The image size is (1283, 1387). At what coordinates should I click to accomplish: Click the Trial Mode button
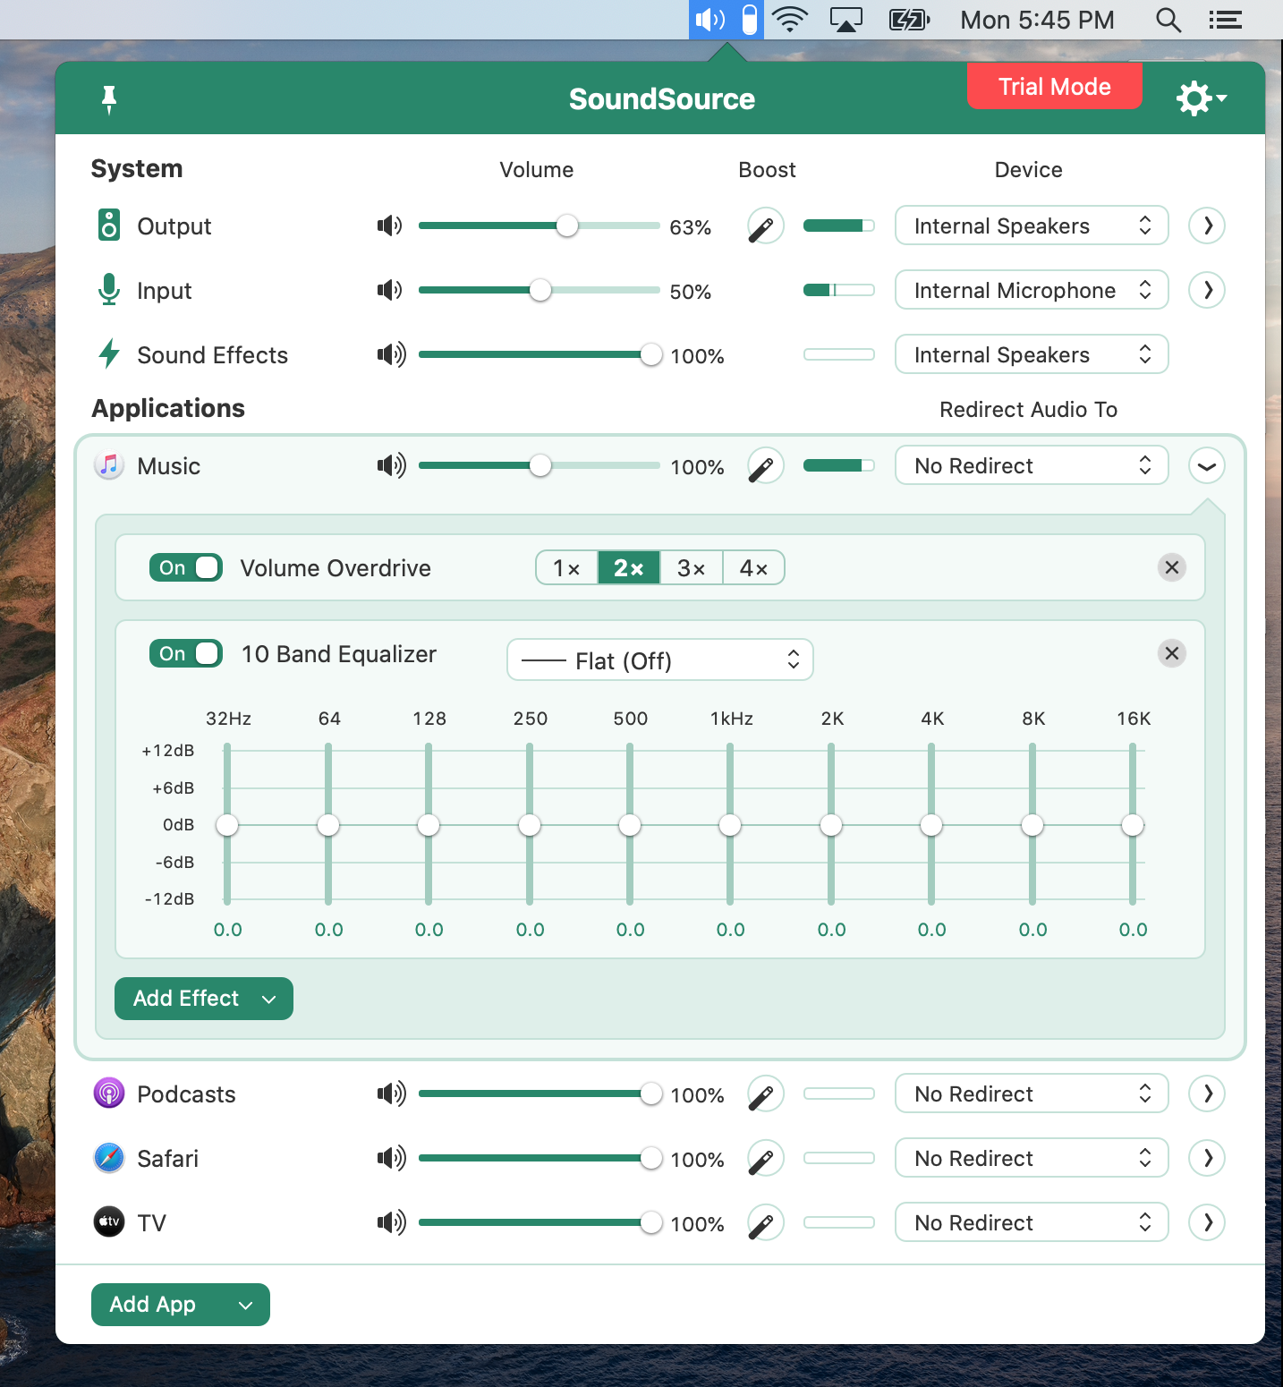click(x=1055, y=86)
